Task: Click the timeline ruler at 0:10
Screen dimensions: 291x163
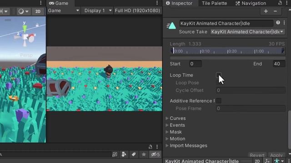Action: click(x=205, y=51)
